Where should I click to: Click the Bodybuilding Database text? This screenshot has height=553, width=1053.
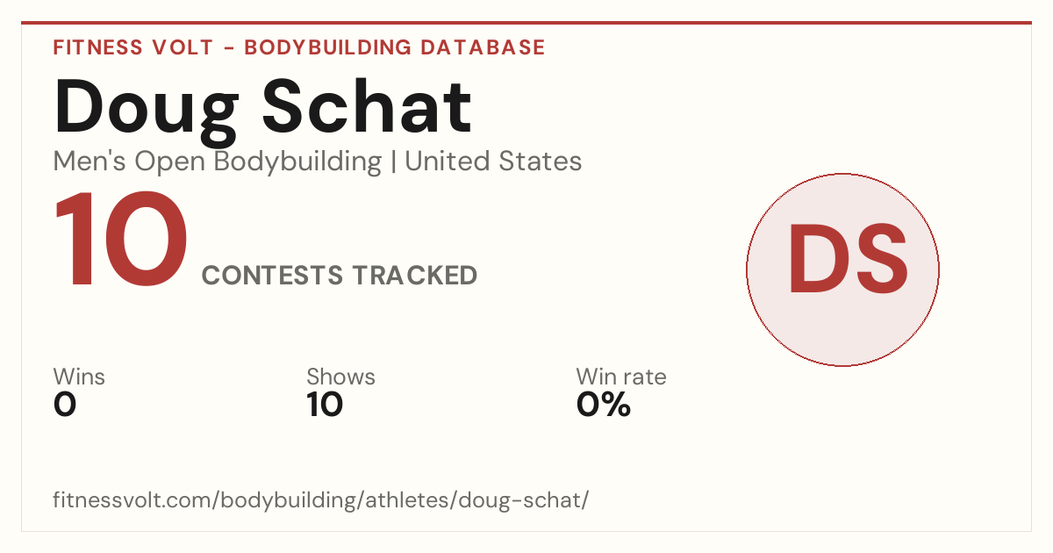point(395,47)
